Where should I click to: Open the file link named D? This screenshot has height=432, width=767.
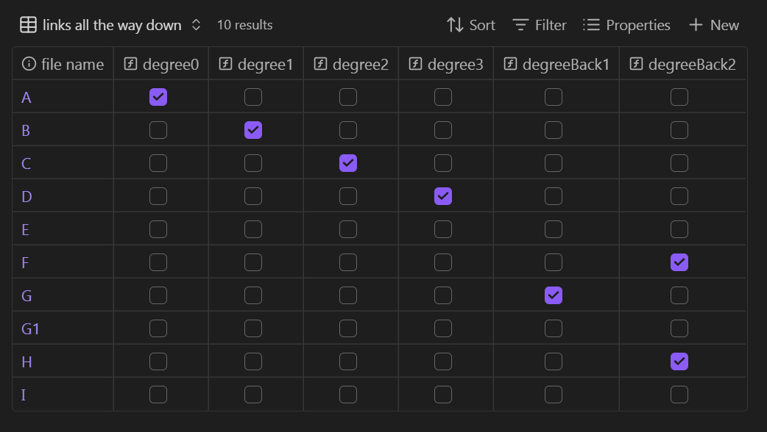[x=26, y=196]
